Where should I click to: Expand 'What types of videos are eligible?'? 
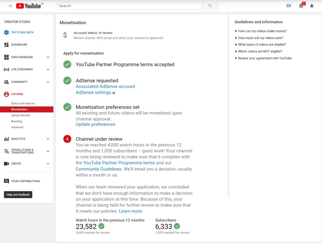point(260,44)
